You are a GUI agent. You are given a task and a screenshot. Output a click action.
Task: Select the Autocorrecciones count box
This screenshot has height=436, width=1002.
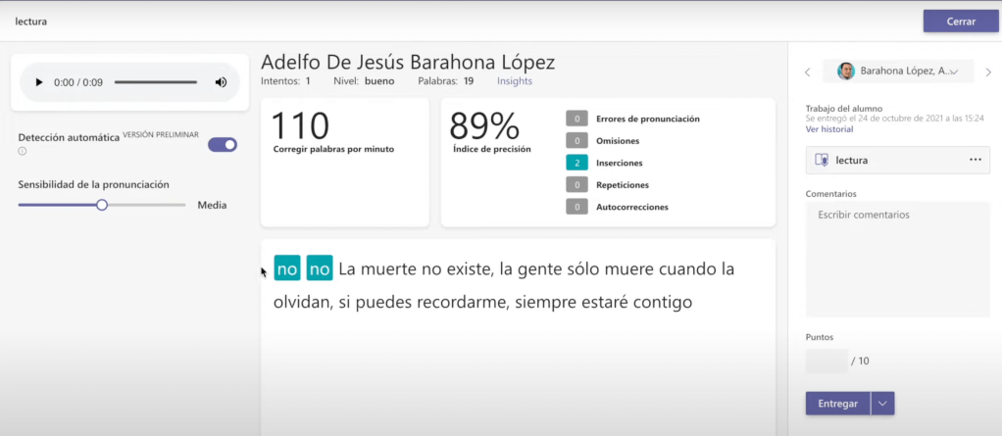tap(577, 207)
